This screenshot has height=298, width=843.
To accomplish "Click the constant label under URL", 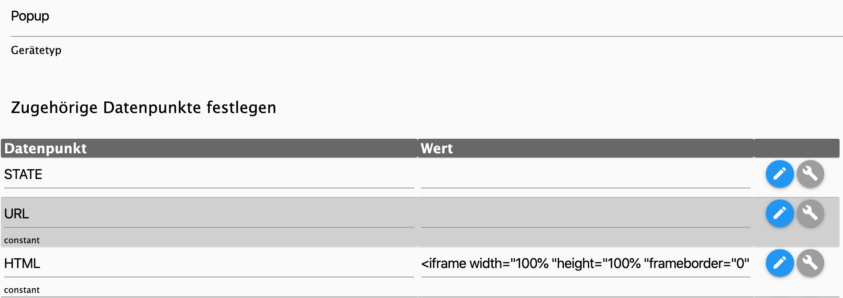I will click(22, 240).
